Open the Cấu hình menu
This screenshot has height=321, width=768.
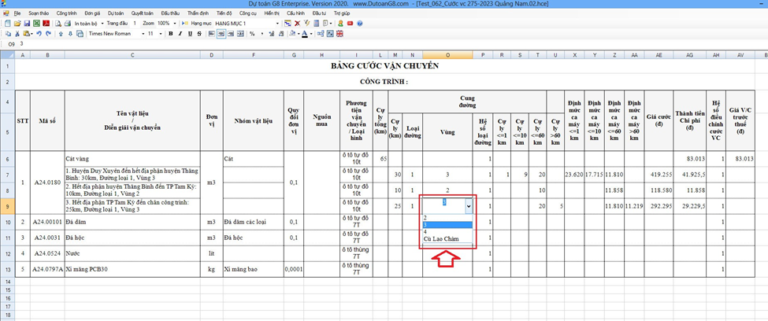[296, 13]
